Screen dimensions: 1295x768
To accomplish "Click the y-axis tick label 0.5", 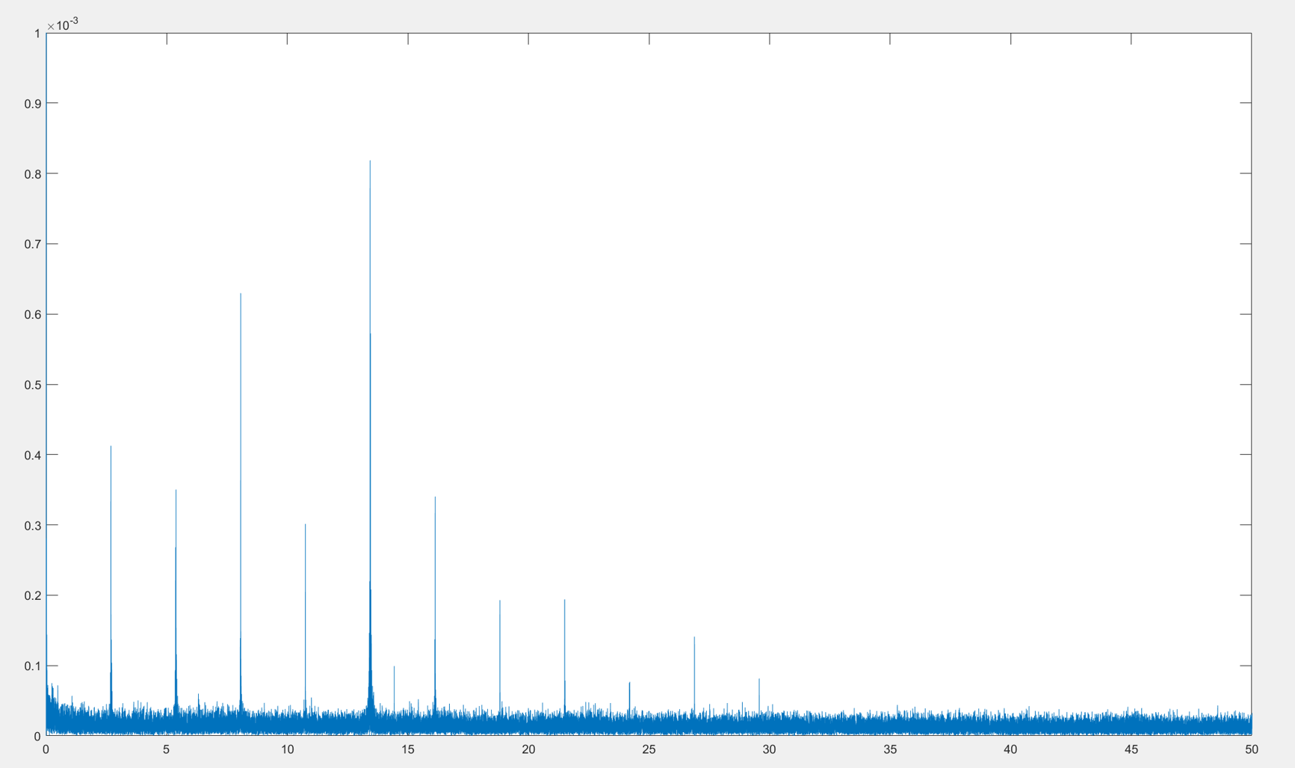I will point(32,385).
